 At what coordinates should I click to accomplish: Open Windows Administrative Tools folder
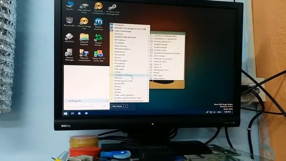pos(130,98)
